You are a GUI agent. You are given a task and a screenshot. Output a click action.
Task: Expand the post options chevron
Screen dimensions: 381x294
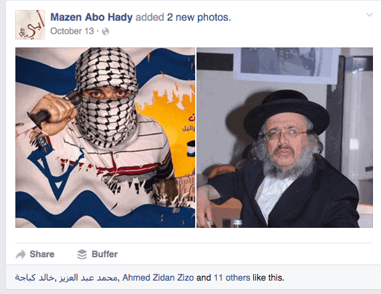tap(370, 15)
